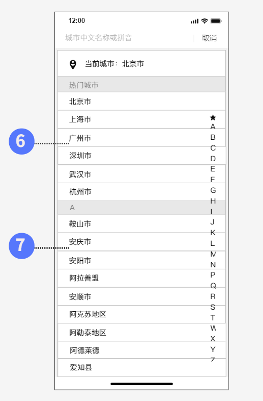263x401 pixels.
Task: Tap the 取消 cancel button
Action: (x=209, y=38)
